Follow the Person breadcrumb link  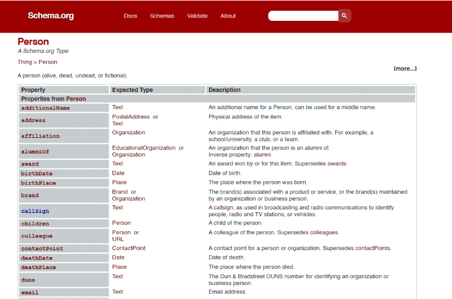tap(48, 62)
